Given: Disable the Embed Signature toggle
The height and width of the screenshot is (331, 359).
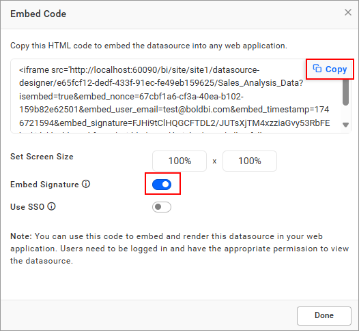Looking at the screenshot, I should [162, 185].
